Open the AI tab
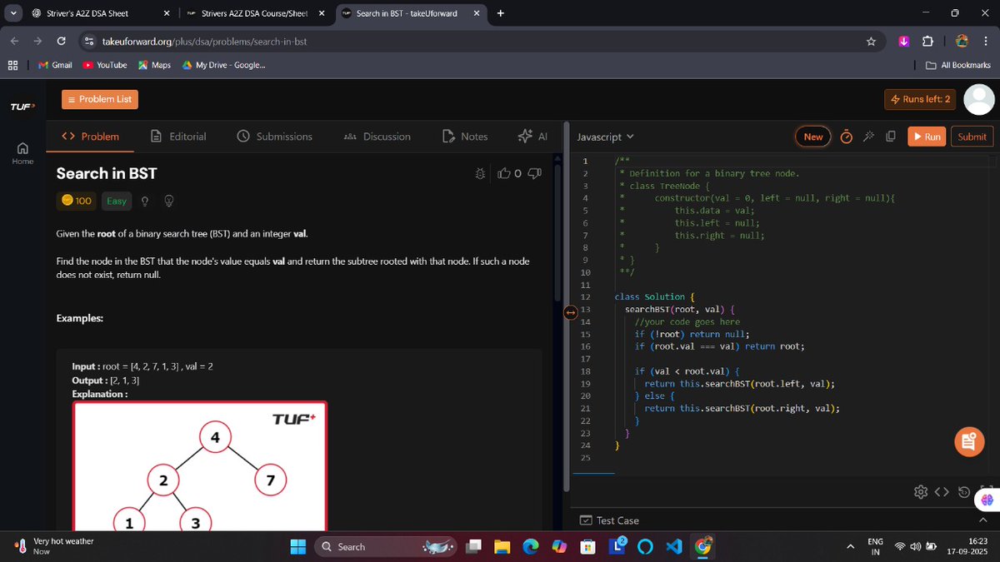Image resolution: width=1000 pixels, height=562 pixels. click(x=532, y=137)
